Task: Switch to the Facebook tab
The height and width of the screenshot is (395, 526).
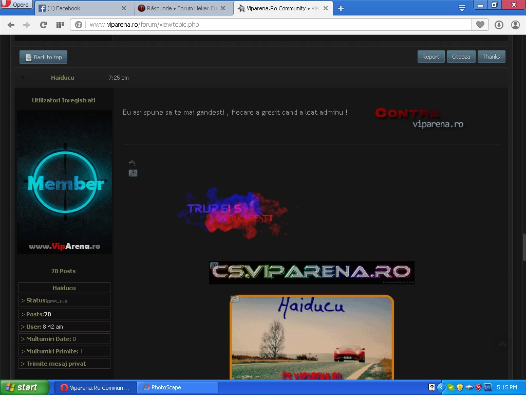Action: click(80, 8)
